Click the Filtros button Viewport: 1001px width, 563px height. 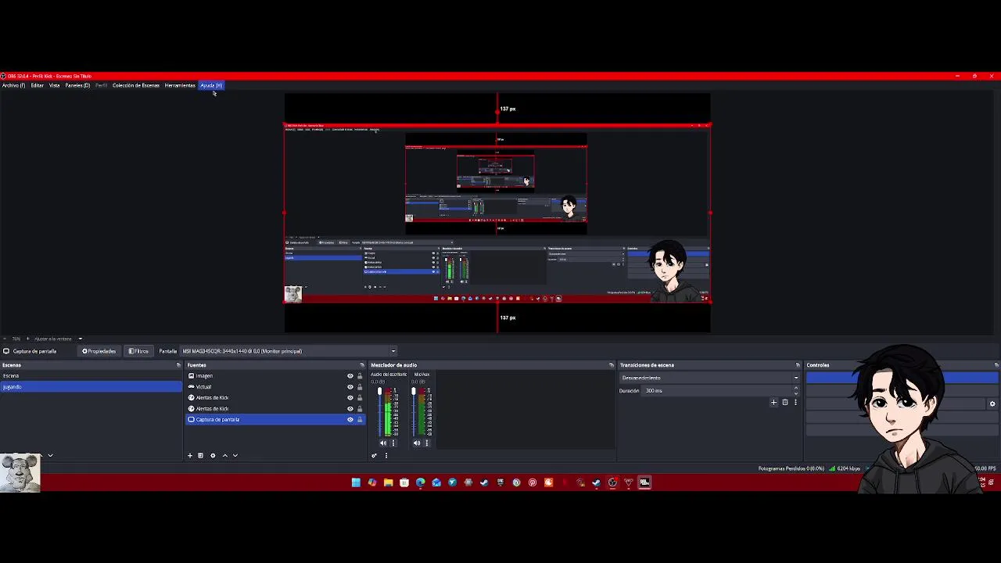[x=138, y=351]
